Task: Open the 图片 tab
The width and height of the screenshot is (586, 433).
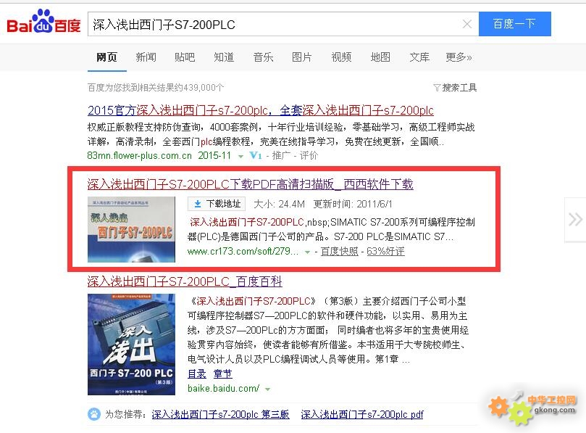Action: [302, 57]
